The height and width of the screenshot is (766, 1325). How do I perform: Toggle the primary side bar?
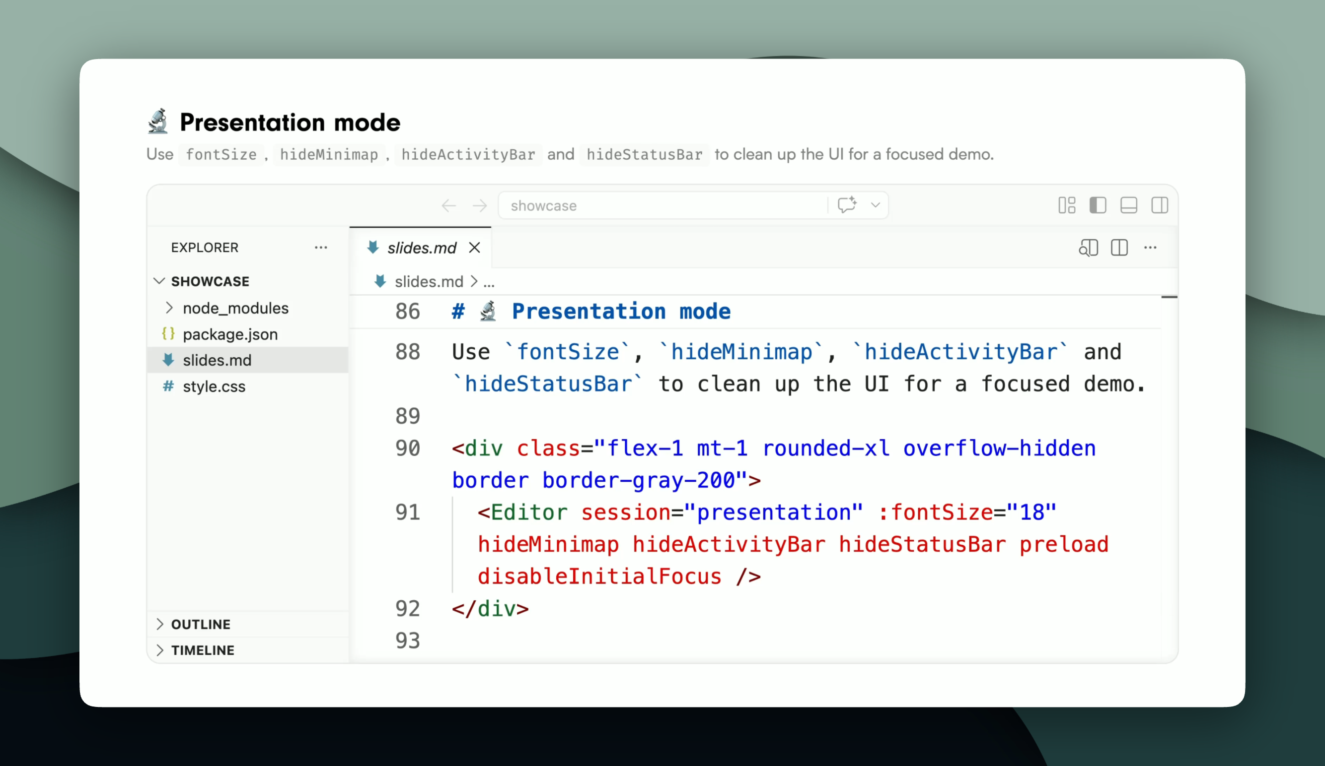(1098, 205)
